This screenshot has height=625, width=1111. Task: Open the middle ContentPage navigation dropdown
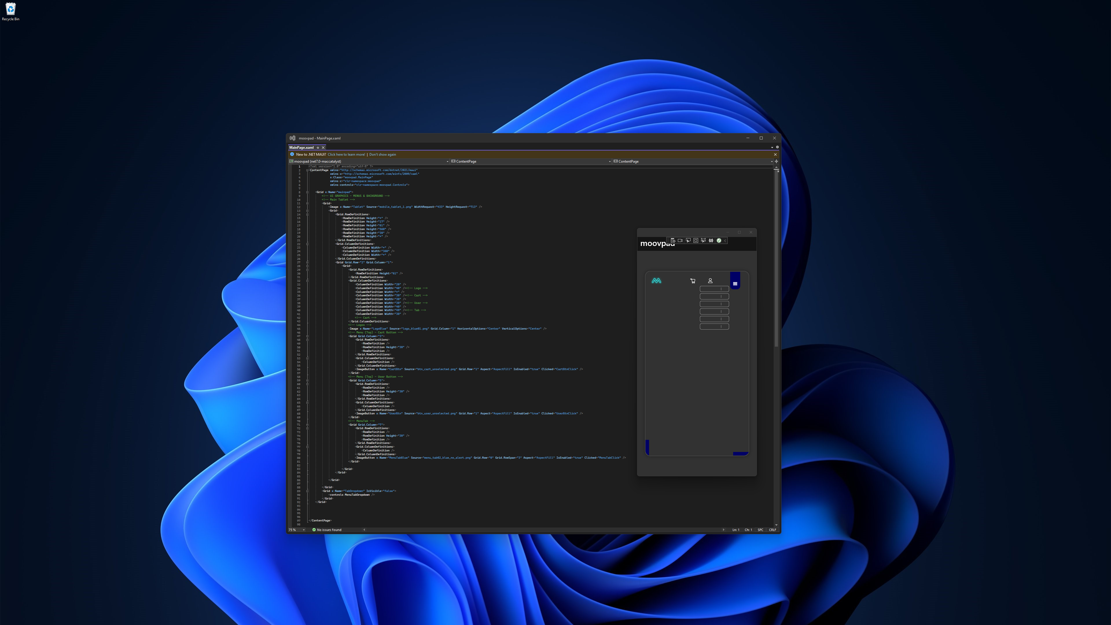[x=531, y=161]
